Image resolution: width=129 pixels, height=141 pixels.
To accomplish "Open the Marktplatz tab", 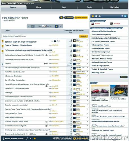I will pos(115,7).
